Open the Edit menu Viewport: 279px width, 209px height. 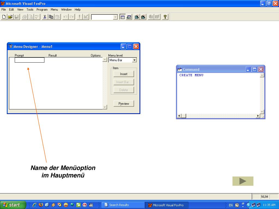pyautogui.click(x=11, y=10)
